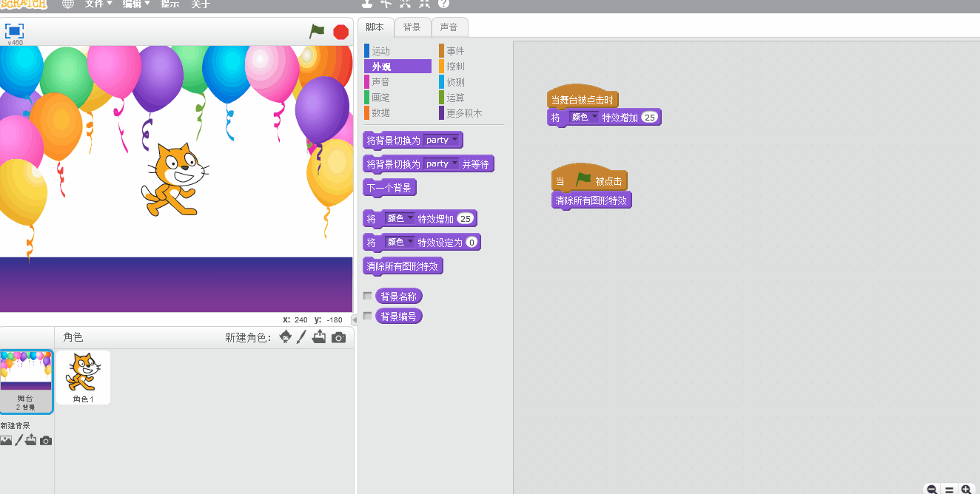Click value 0 in 特效设定为 block
Image resolution: width=980 pixels, height=494 pixels.
pos(472,243)
